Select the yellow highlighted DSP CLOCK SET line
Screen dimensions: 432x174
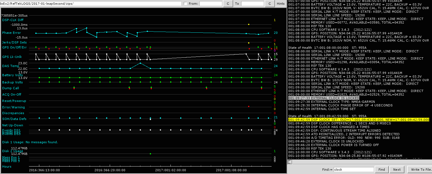click(x=358, y=120)
